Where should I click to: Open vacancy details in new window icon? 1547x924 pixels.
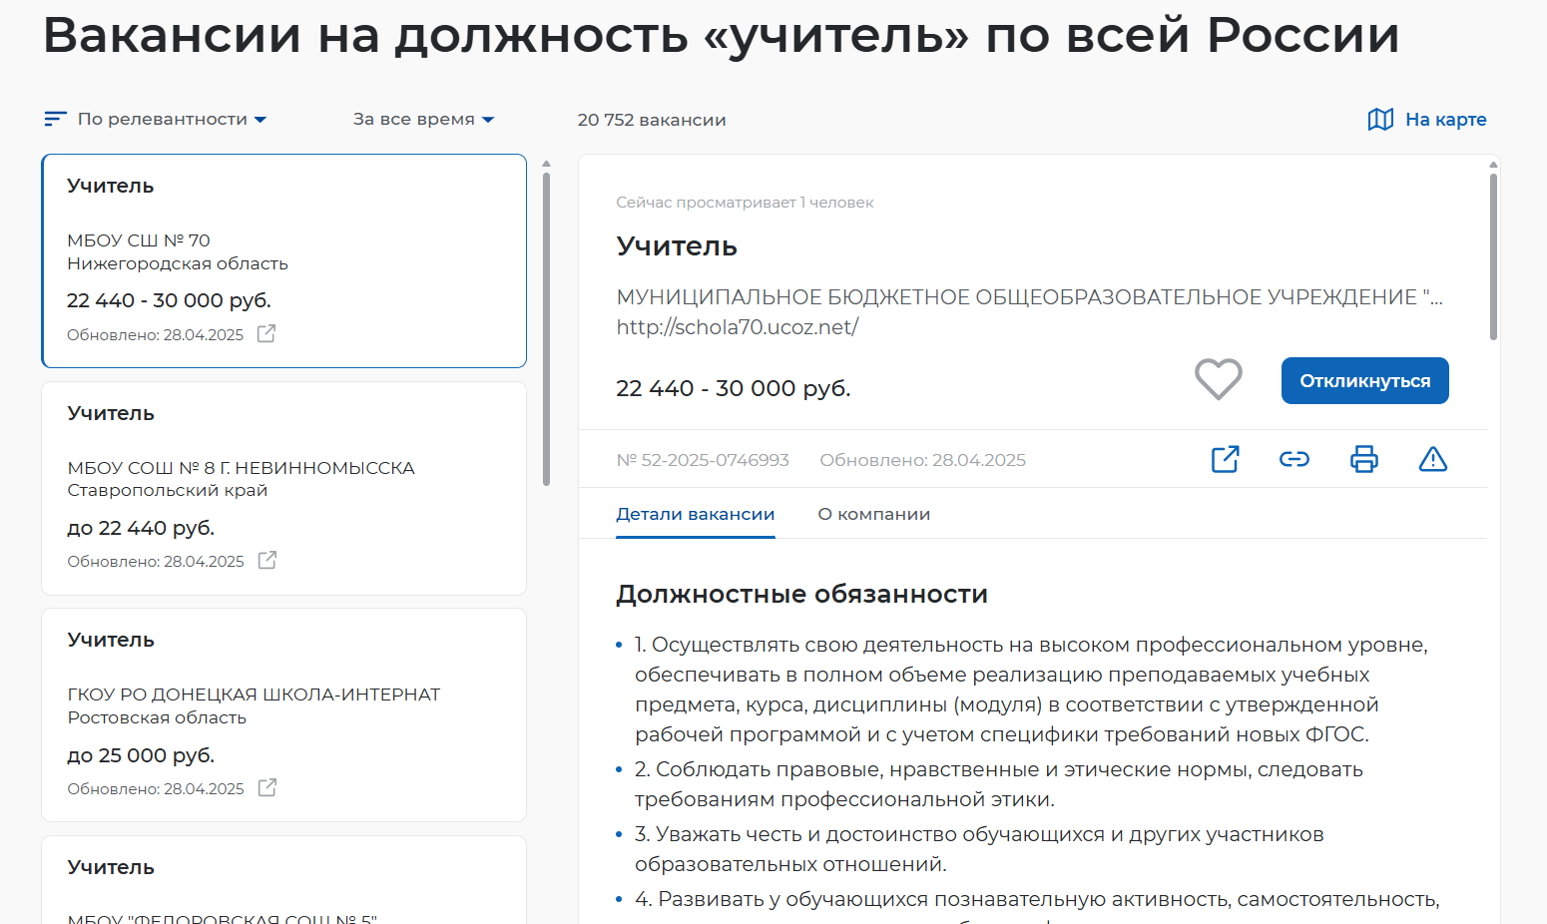pos(1225,459)
